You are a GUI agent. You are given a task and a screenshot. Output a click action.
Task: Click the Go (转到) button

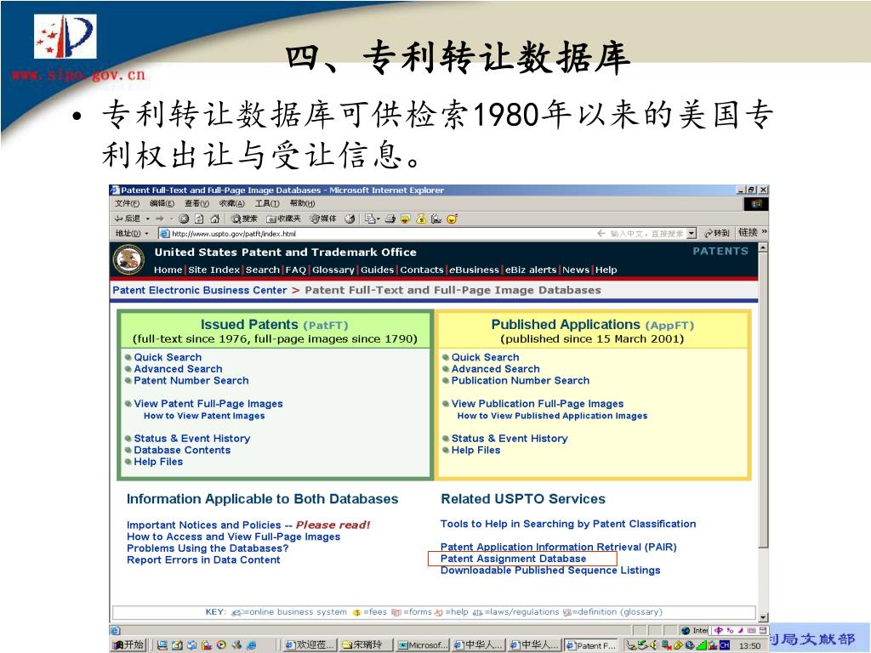coord(717,233)
